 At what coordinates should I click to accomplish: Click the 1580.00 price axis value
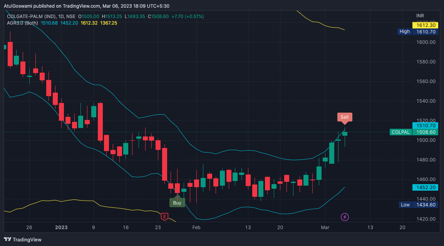coord(426,61)
